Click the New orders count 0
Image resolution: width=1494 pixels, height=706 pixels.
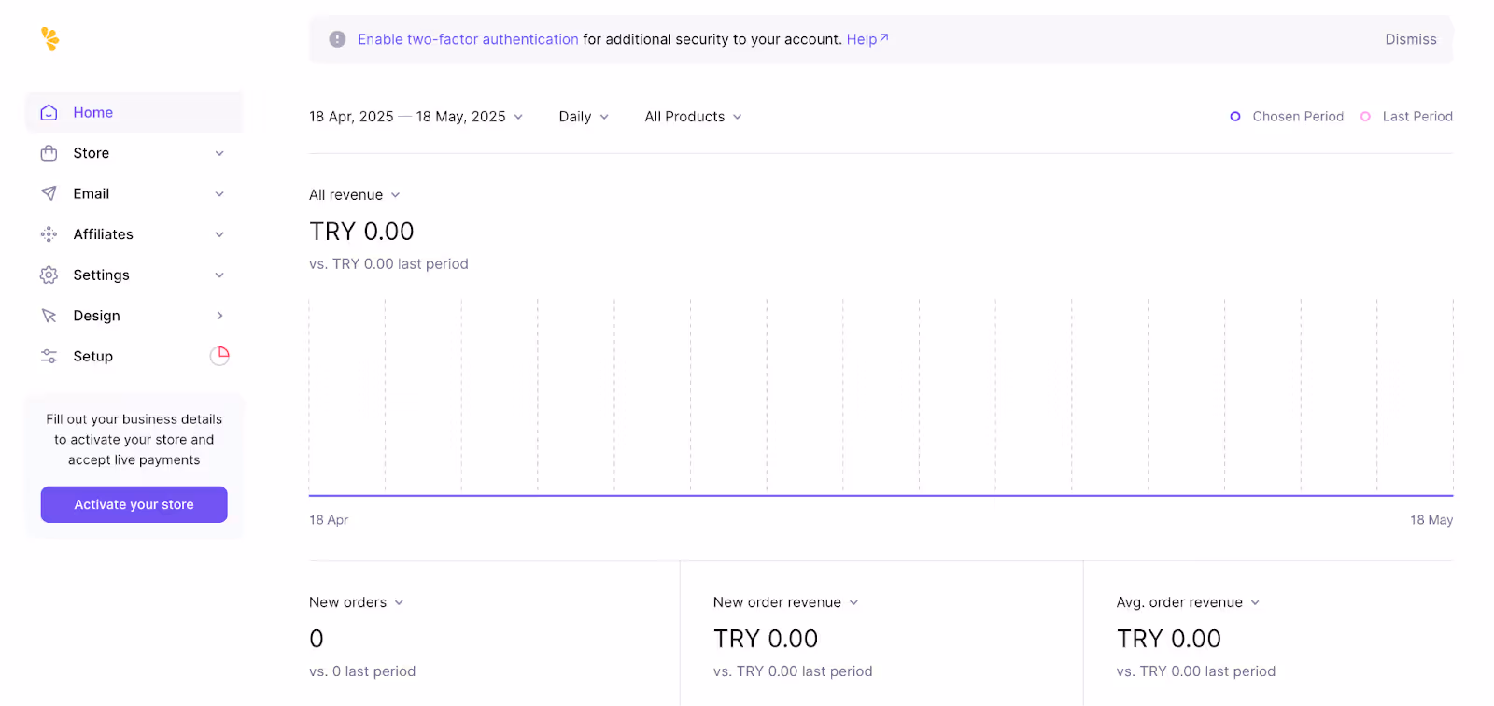tap(317, 639)
